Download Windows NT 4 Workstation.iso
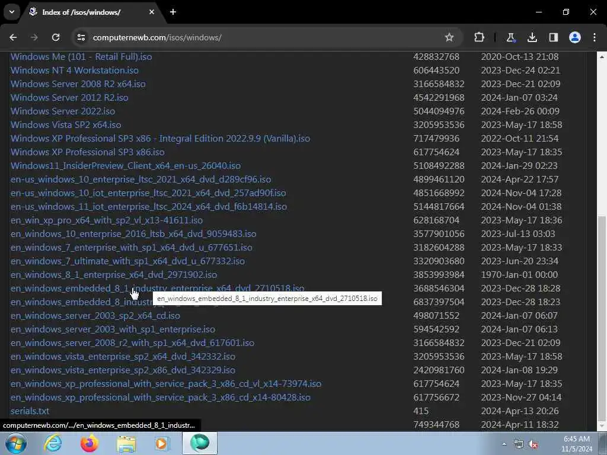 pyautogui.click(x=74, y=70)
